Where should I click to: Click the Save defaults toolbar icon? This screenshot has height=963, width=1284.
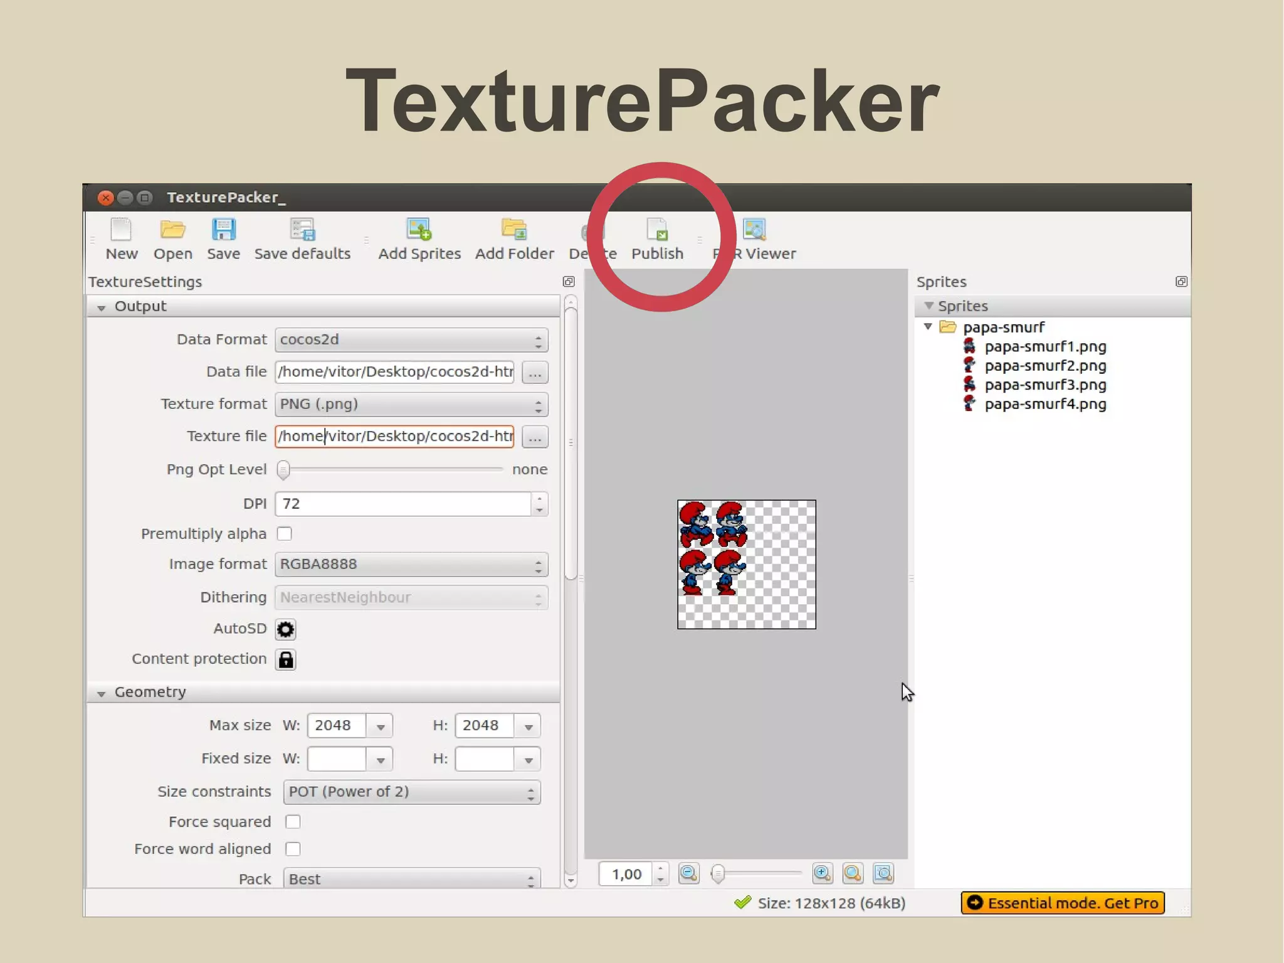(302, 239)
